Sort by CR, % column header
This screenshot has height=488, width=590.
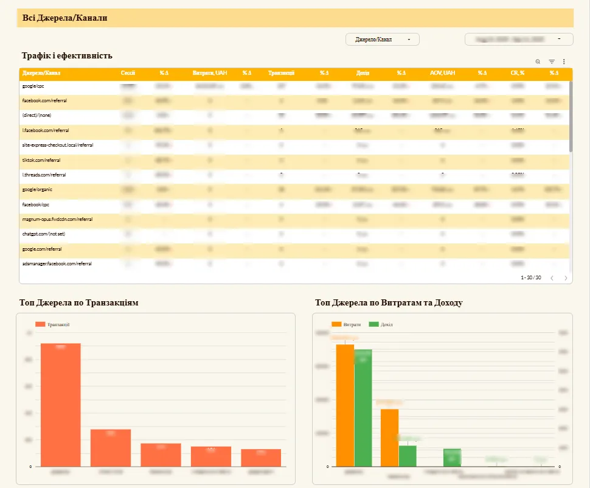coord(518,73)
